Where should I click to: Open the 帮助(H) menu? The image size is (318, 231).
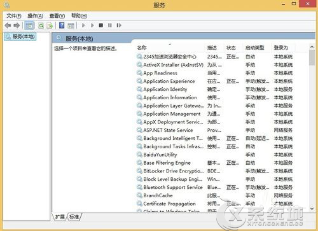click(x=79, y=16)
